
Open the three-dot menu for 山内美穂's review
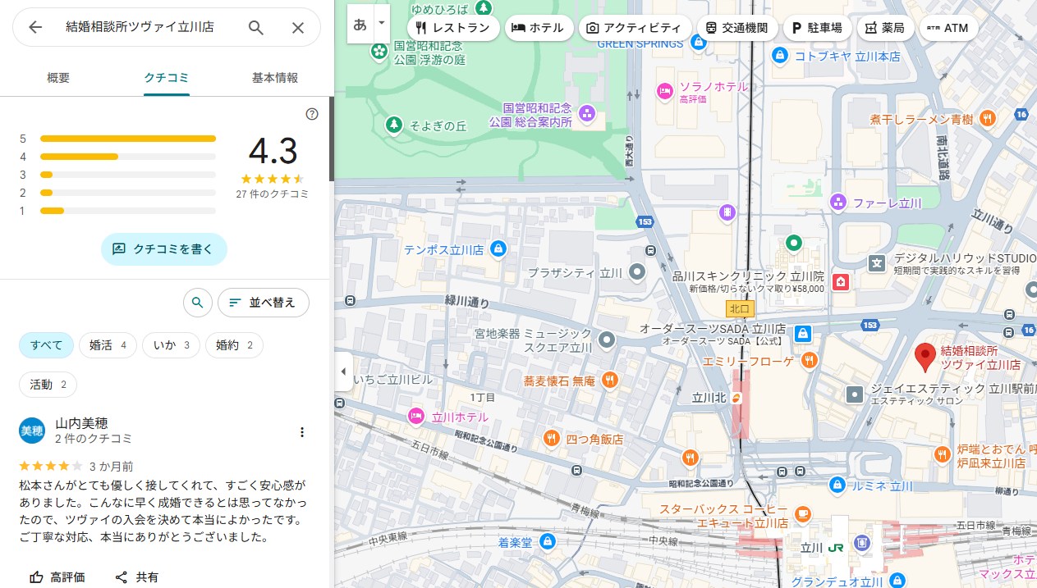(x=302, y=432)
